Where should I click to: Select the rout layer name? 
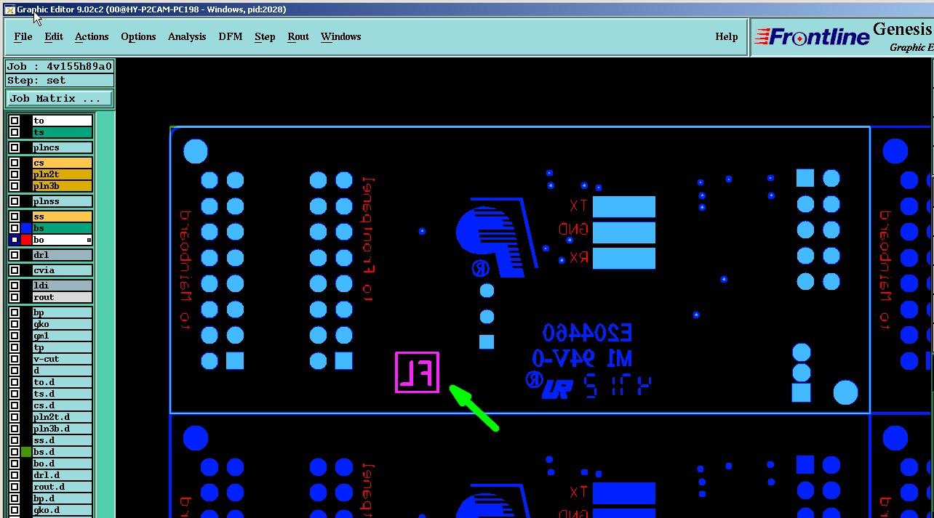[63, 297]
